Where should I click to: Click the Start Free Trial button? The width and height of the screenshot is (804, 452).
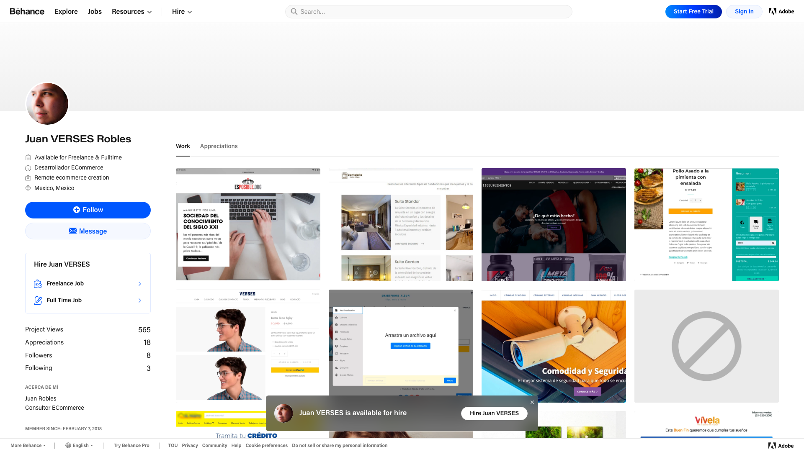point(693,12)
